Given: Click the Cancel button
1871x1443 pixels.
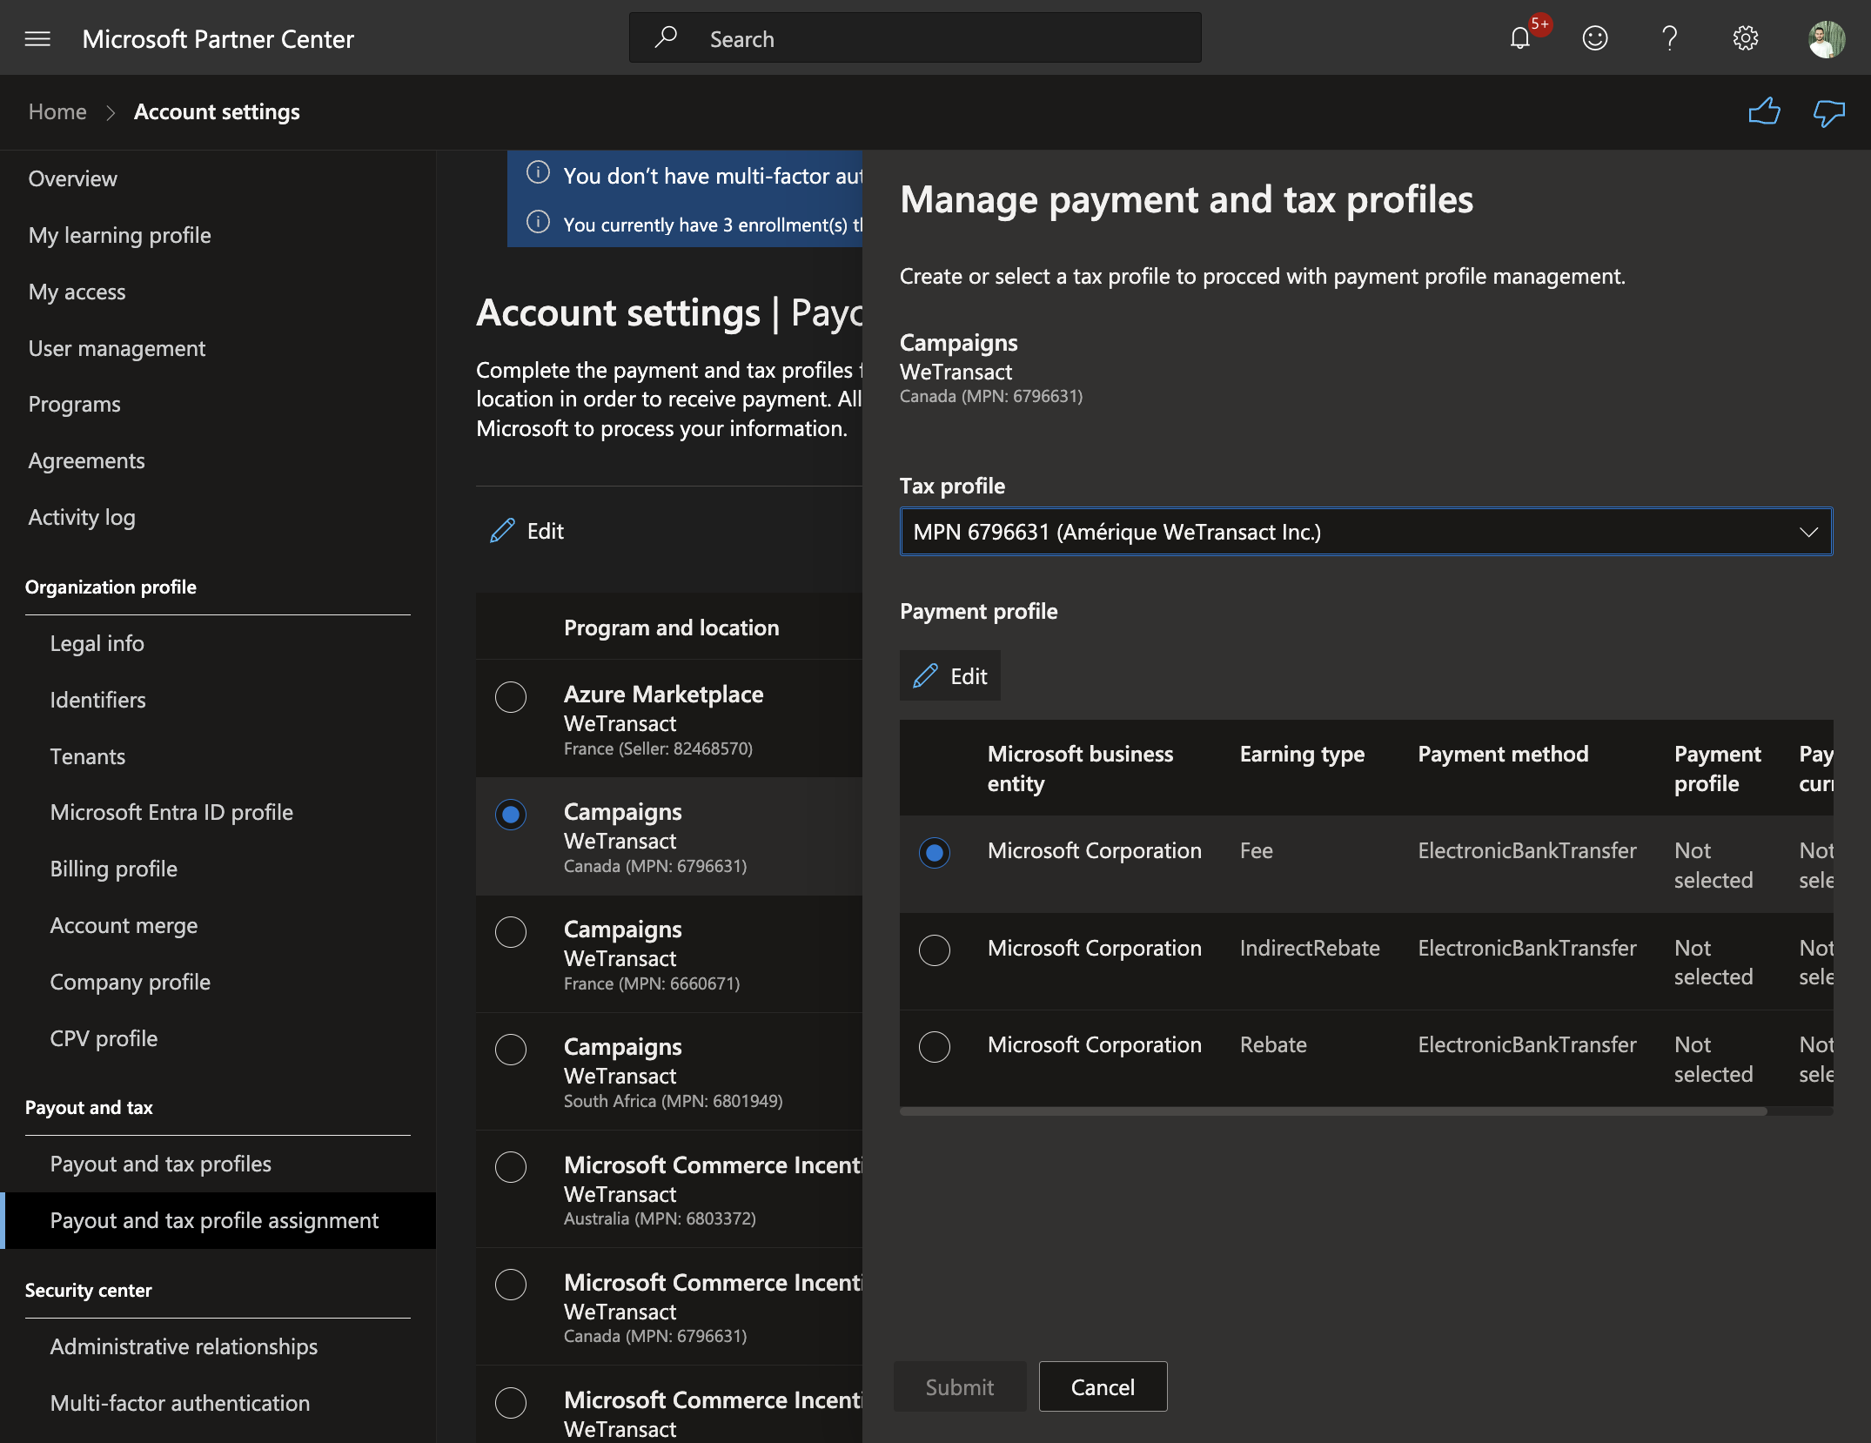Looking at the screenshot, I should (x=1103, y=1386).
